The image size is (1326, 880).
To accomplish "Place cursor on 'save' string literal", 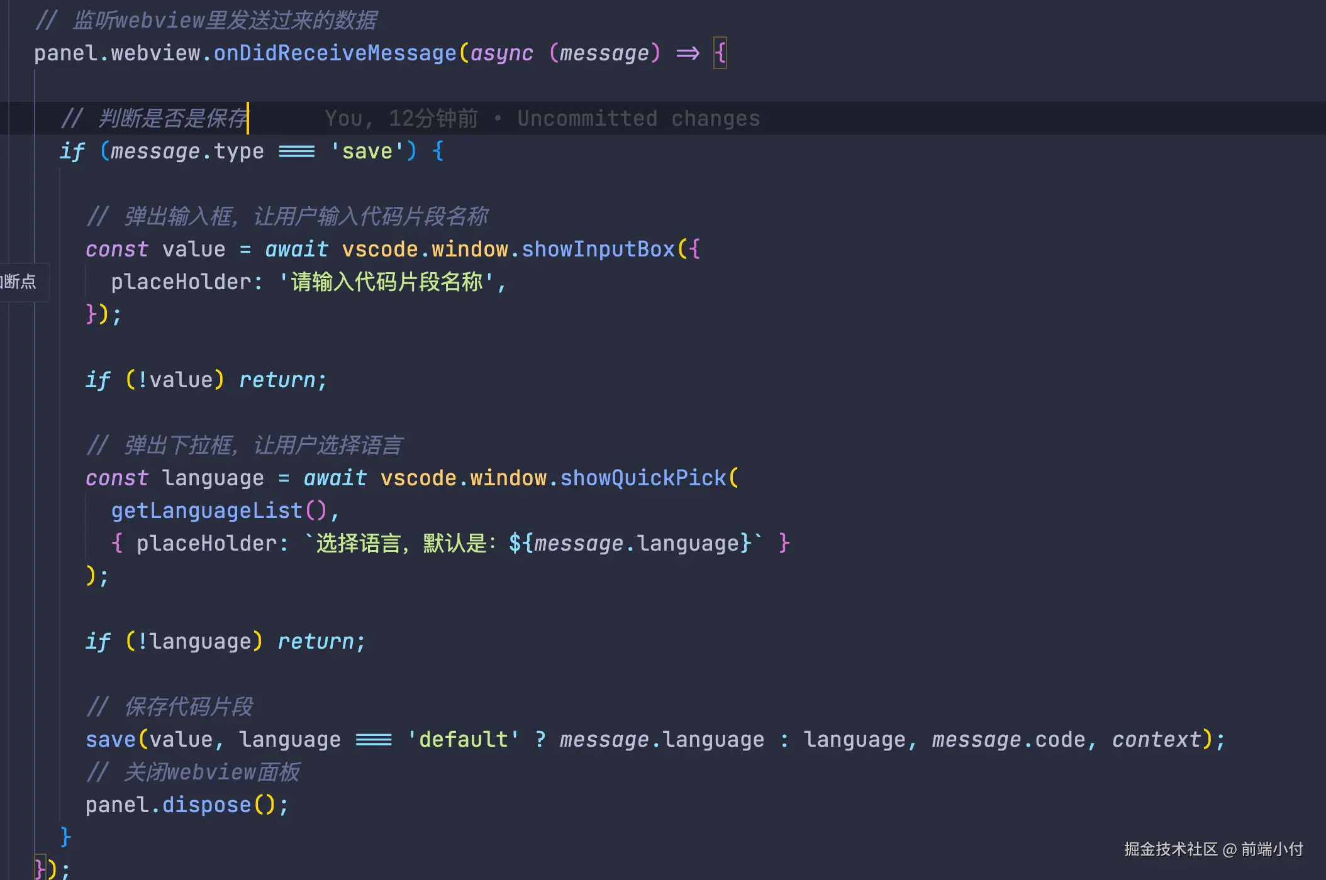I will point(367,151).
